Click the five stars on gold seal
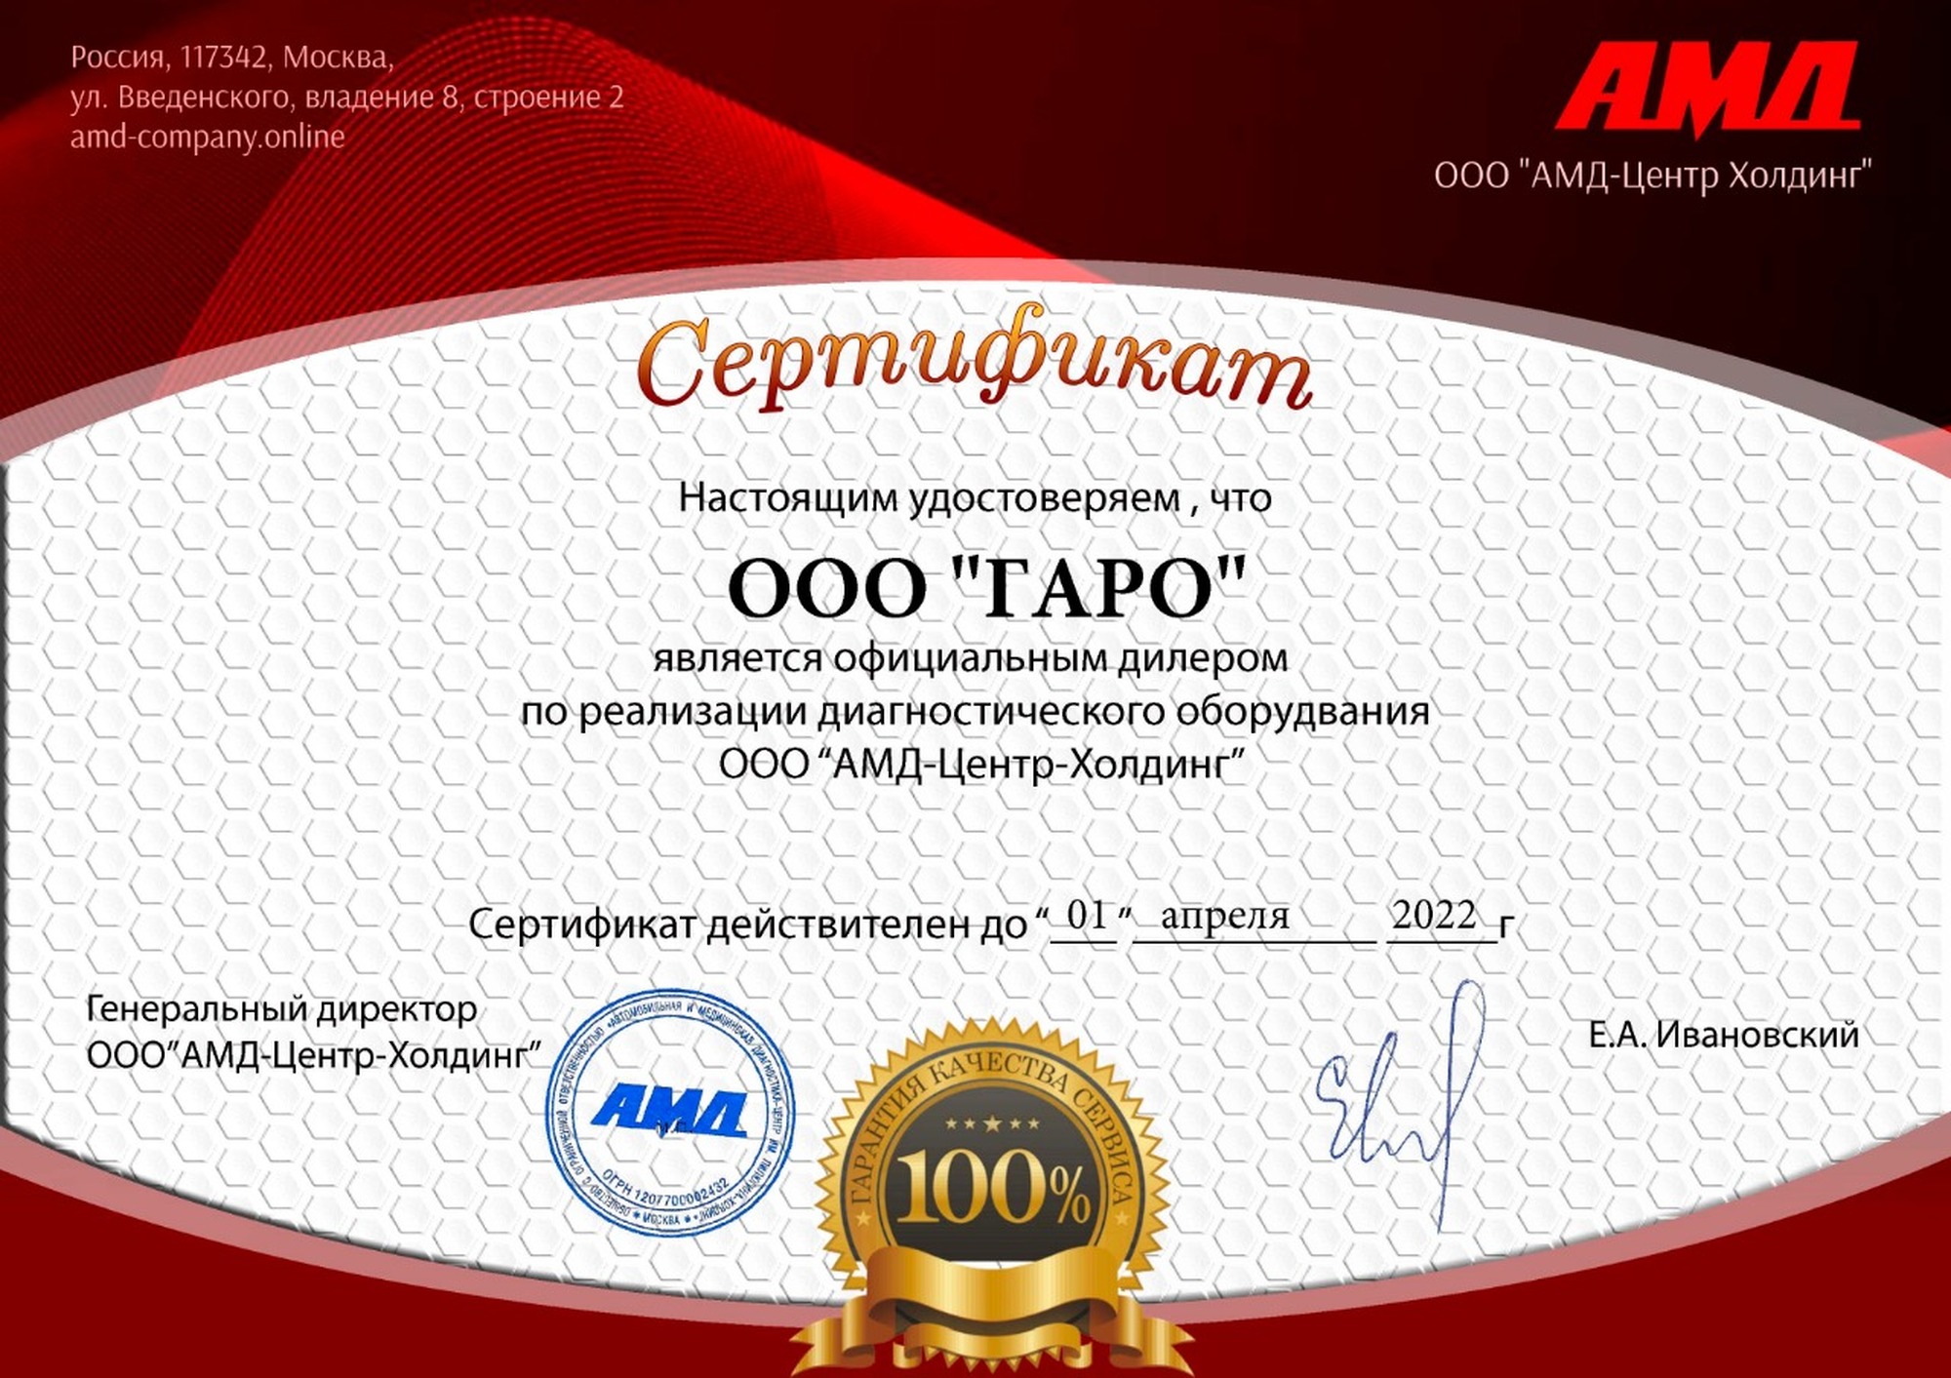Screen dimensions: 1951x1378 click(992, 1123)
